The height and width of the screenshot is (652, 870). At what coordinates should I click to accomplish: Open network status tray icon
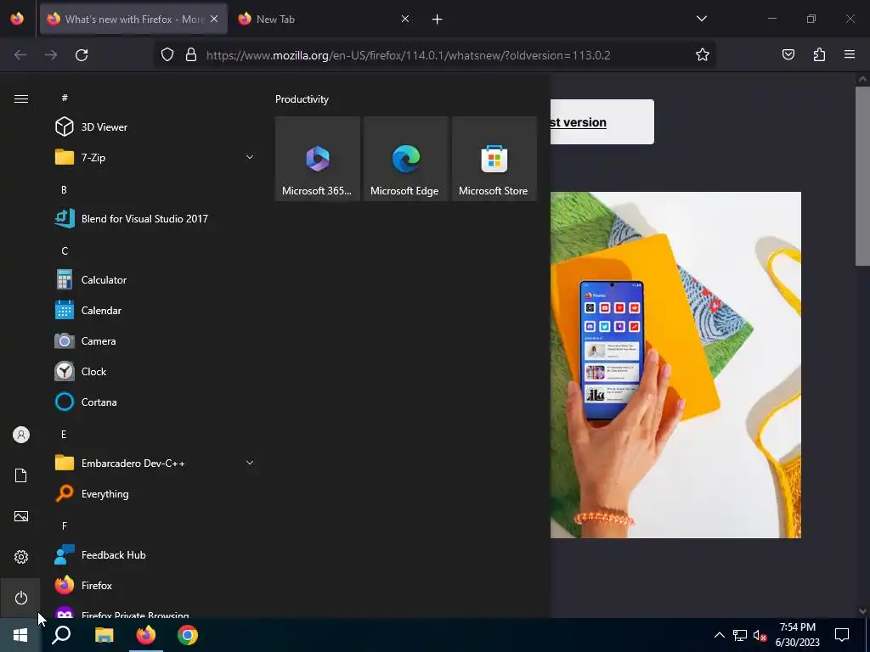click(740, 635)
